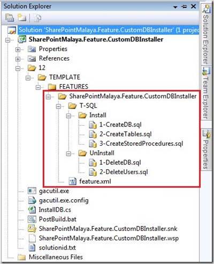214x264 pixels.
Task: Click the References icon in the tree
Action: point(32,58)
